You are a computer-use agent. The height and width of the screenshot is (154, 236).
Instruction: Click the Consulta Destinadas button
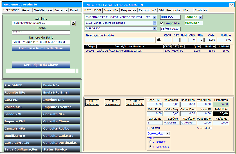point(61,143)
